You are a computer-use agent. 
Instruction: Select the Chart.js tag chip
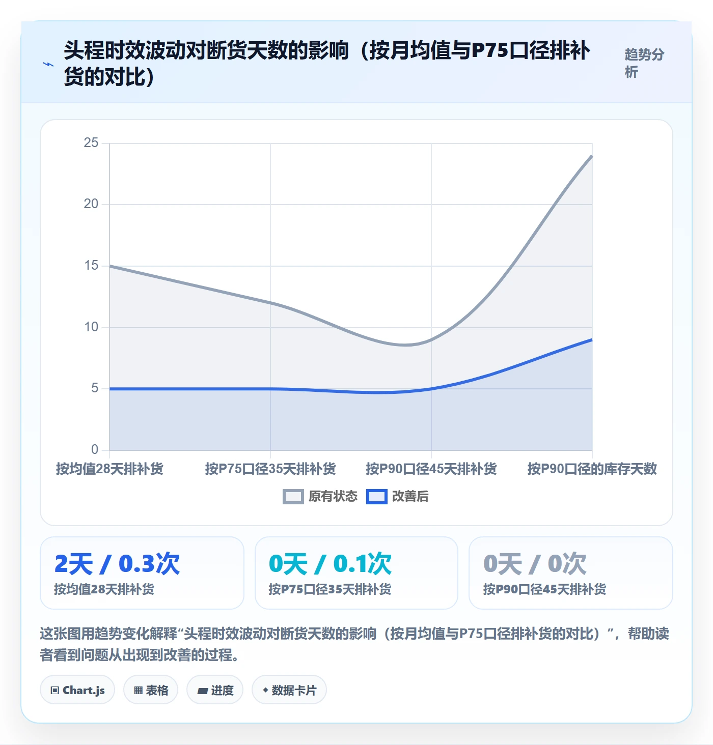coord(77,690)
